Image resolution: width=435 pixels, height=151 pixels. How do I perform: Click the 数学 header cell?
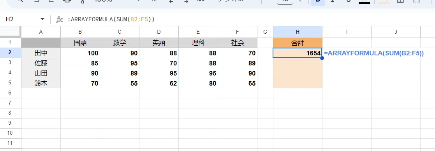[x=120, y=43]
